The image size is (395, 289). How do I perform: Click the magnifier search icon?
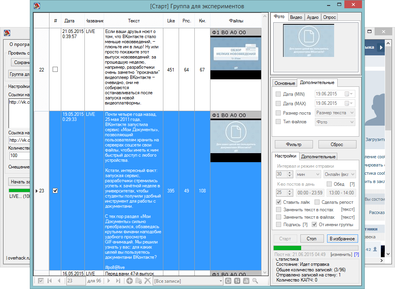pos(255,281)
